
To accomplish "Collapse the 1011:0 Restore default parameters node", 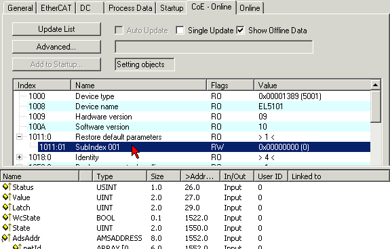I will (x=19, y=136).
